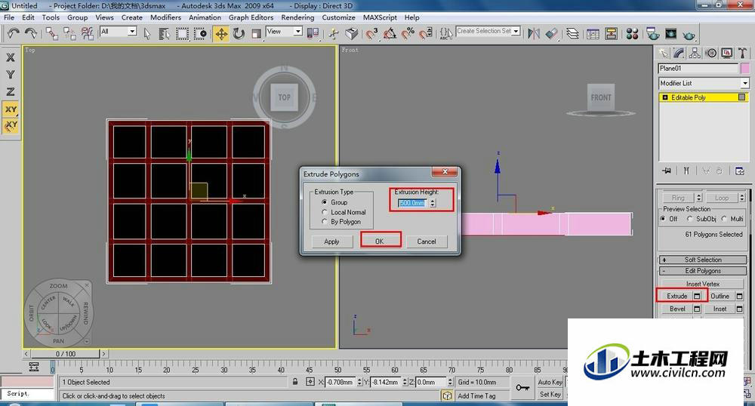
Task: Select the Select and Link tool
Action: pyautogui.click(x=52, y=33)
